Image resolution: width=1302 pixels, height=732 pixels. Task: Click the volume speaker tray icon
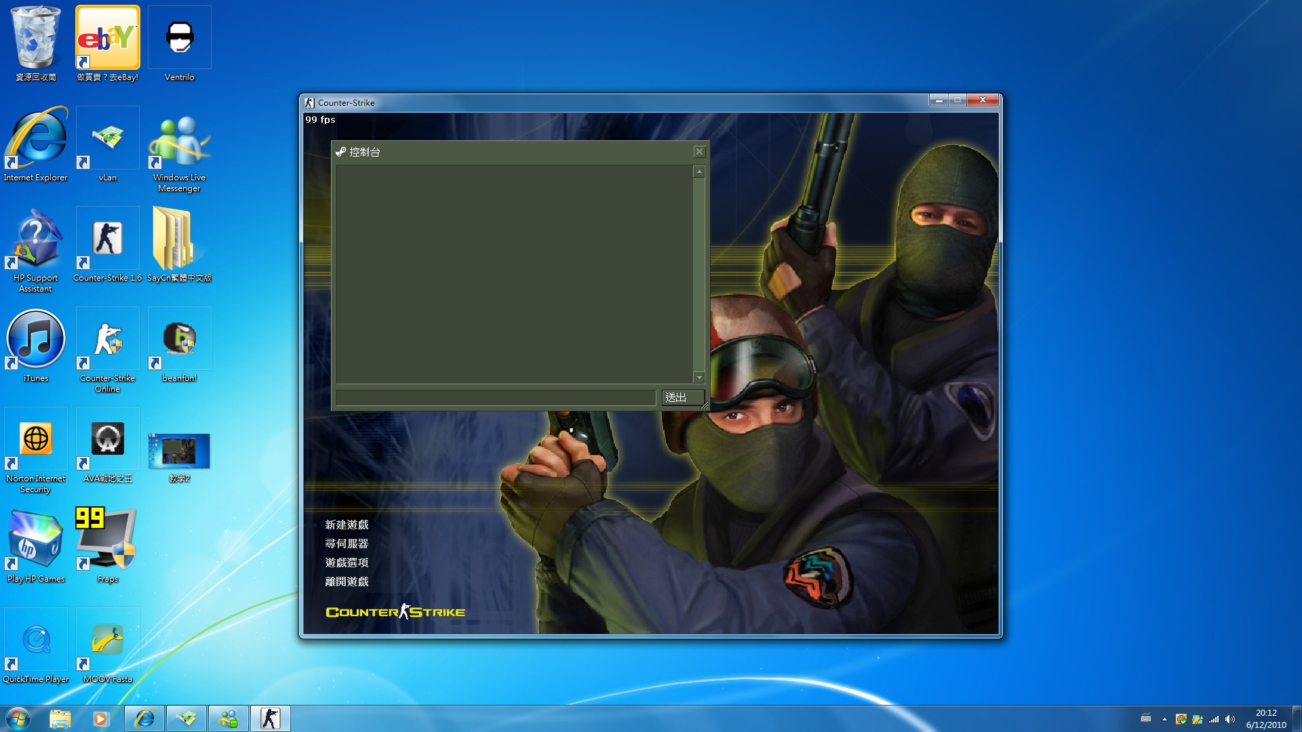[x=1229, y=719]
